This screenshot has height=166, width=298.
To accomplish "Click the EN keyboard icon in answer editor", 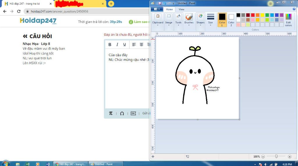I will click(x=133, y=113).
